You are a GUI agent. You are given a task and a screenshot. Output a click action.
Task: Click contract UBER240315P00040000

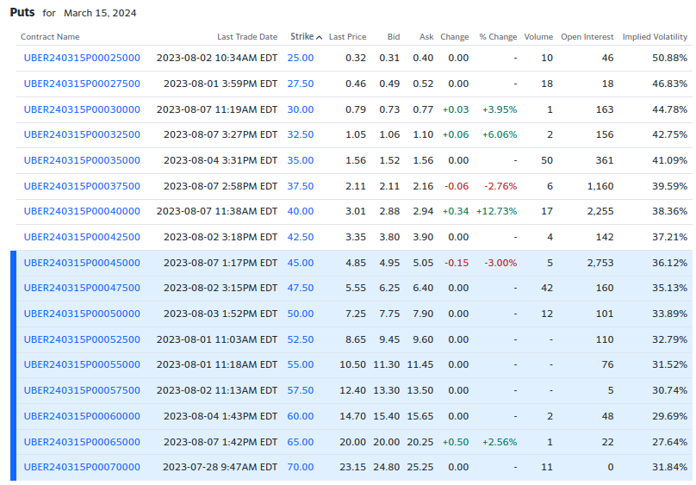click(x=82, y=212)
